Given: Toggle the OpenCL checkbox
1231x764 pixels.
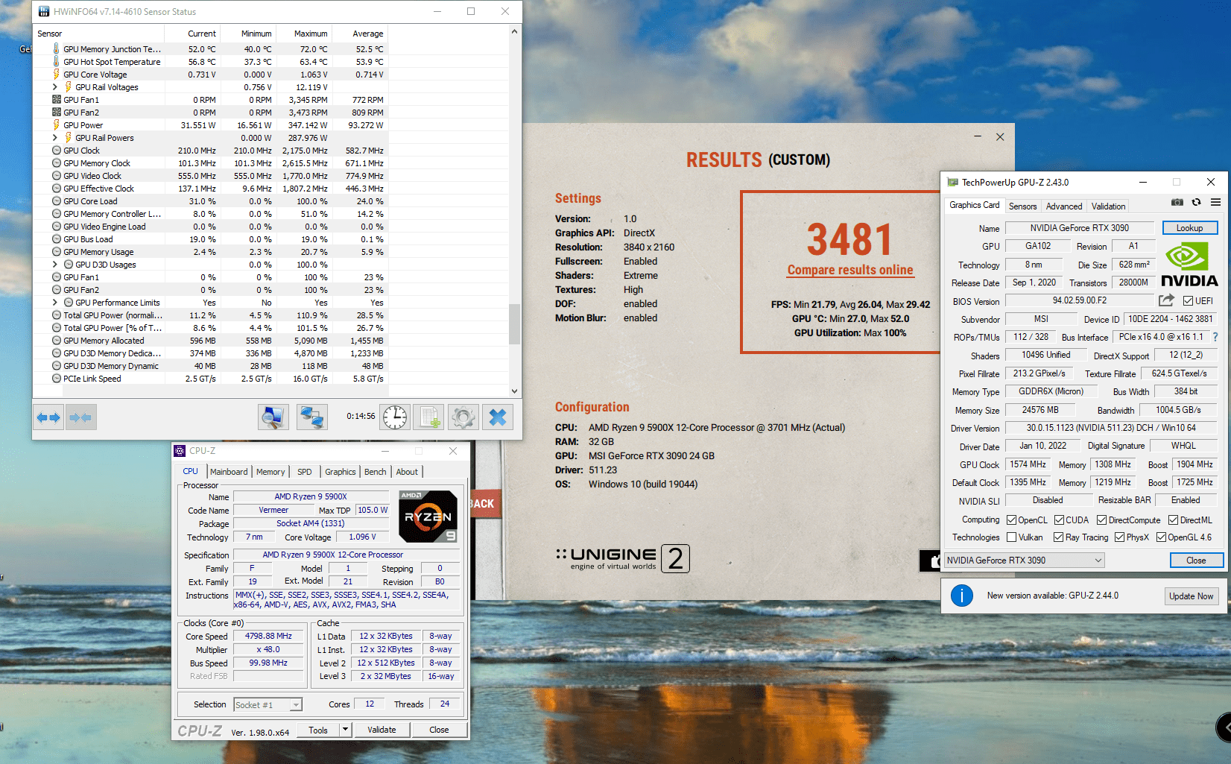Looking at the screenshot, I should (1011, 520).
